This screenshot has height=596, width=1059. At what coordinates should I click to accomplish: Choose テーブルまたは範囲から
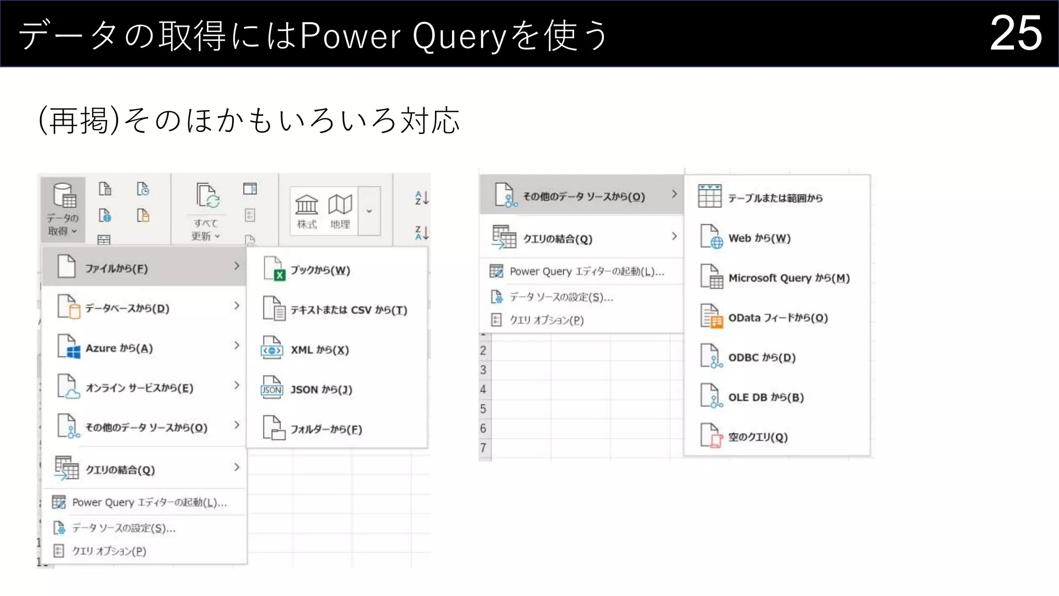tap(777, 197)
